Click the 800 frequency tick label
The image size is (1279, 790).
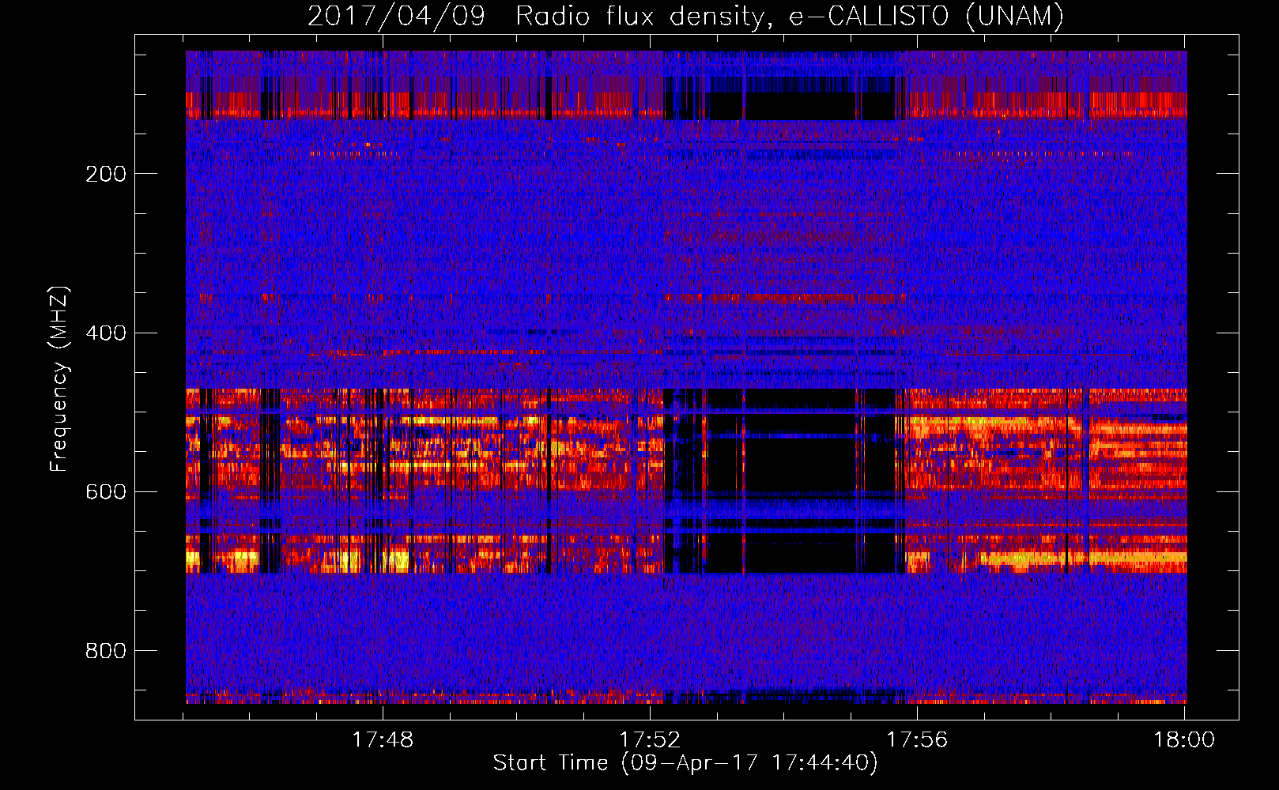coord(106,651)
